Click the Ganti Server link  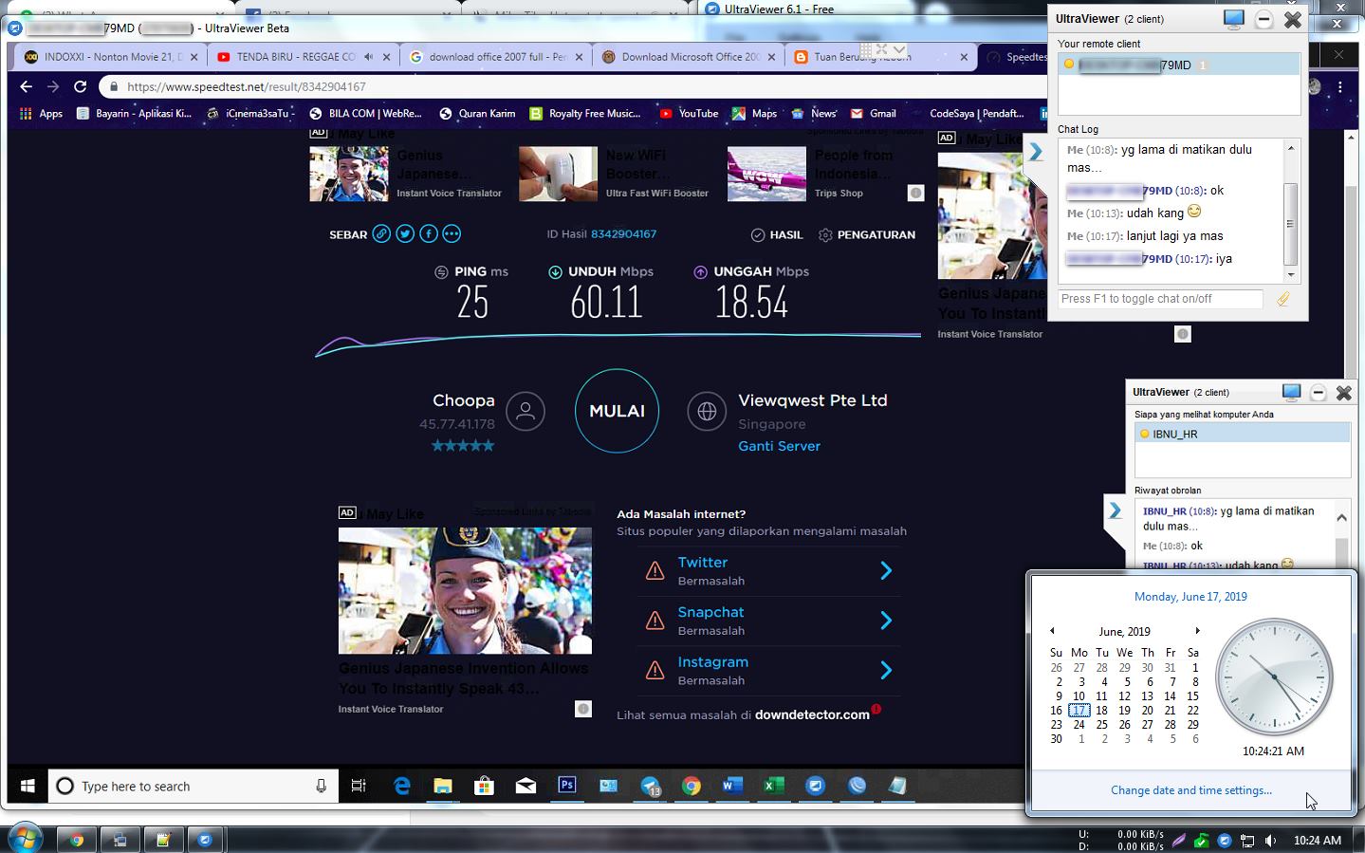pyautogui.click(x=779, y=446)
